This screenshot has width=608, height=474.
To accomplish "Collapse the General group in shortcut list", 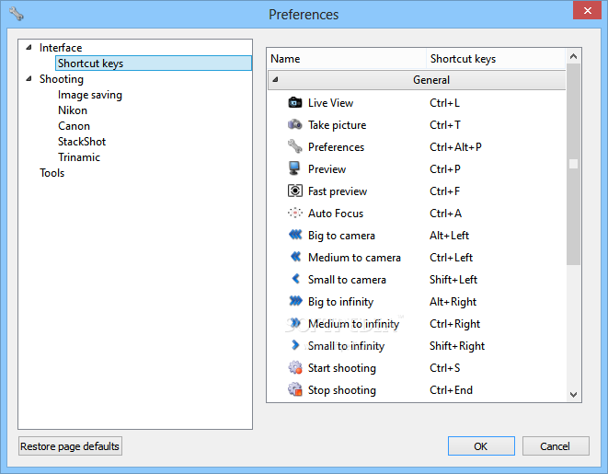I will [275, 79].
